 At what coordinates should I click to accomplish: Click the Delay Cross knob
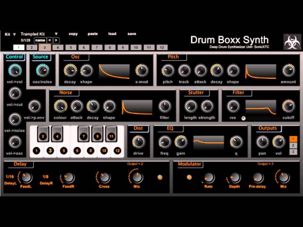tap(104, 178)
